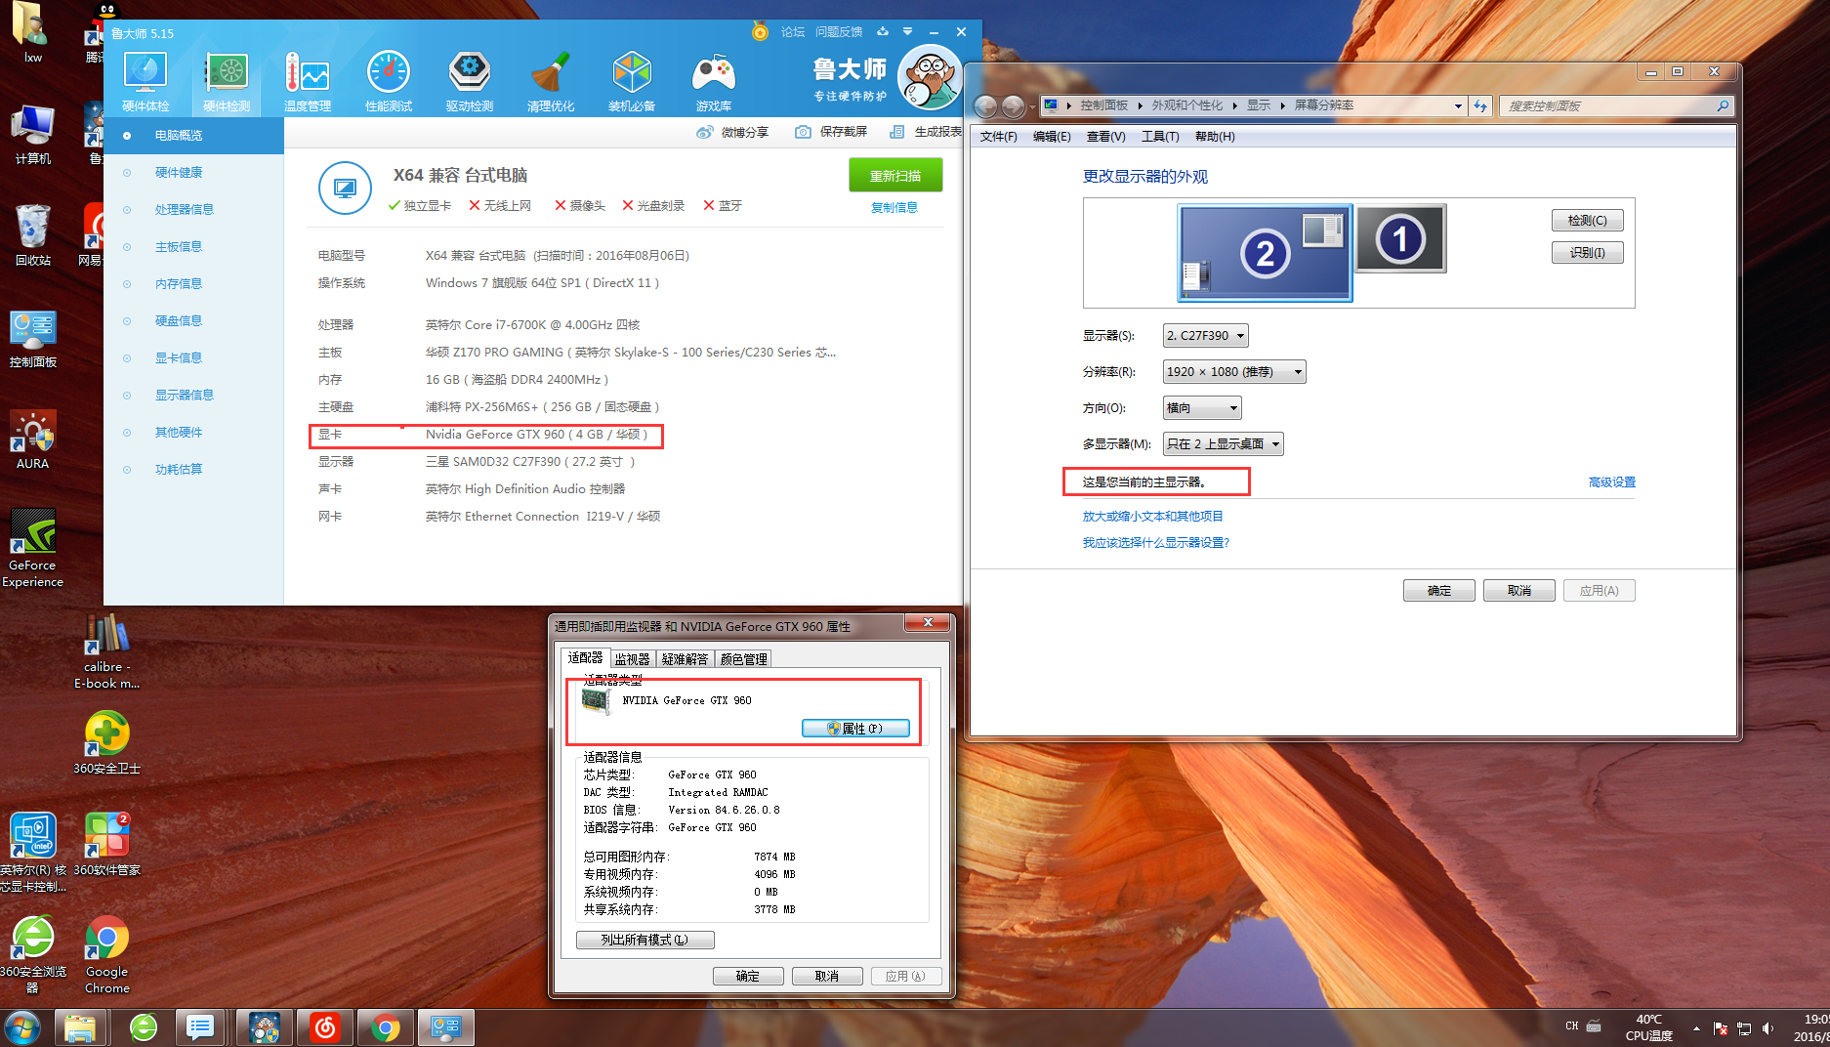The height and width of the screenshot is (1047, 1830).
Task: Click 复制信息 link
Action: [x=894, y=207]
